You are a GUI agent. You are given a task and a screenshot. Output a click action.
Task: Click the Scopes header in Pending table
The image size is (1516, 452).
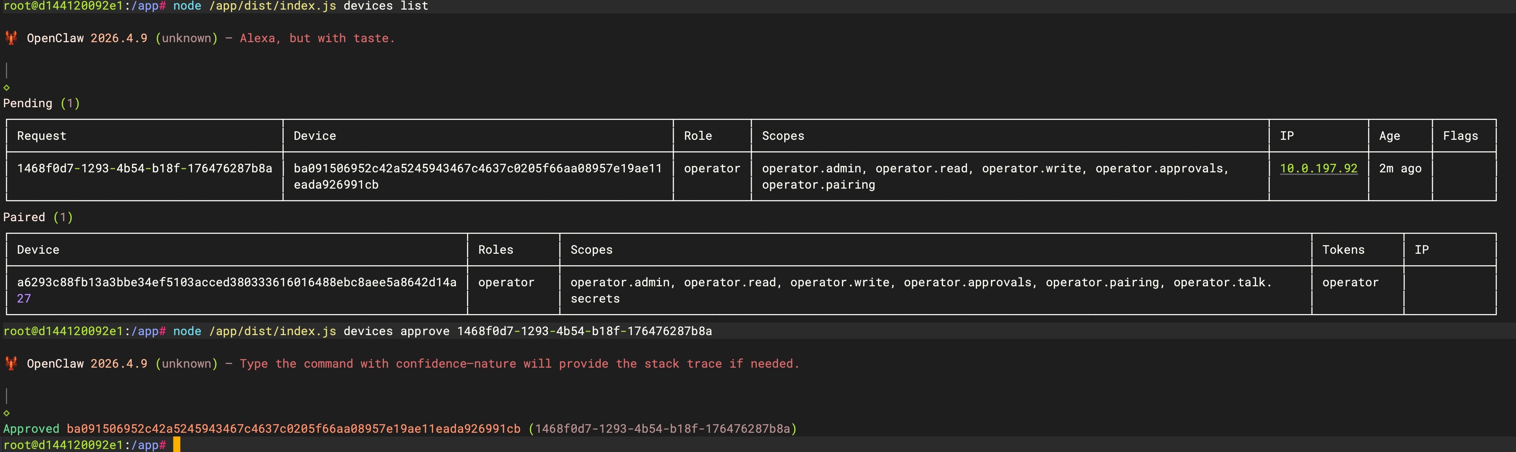[x=783, y=136]
